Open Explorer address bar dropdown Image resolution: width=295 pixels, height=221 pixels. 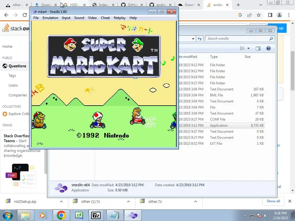[193, 39]
